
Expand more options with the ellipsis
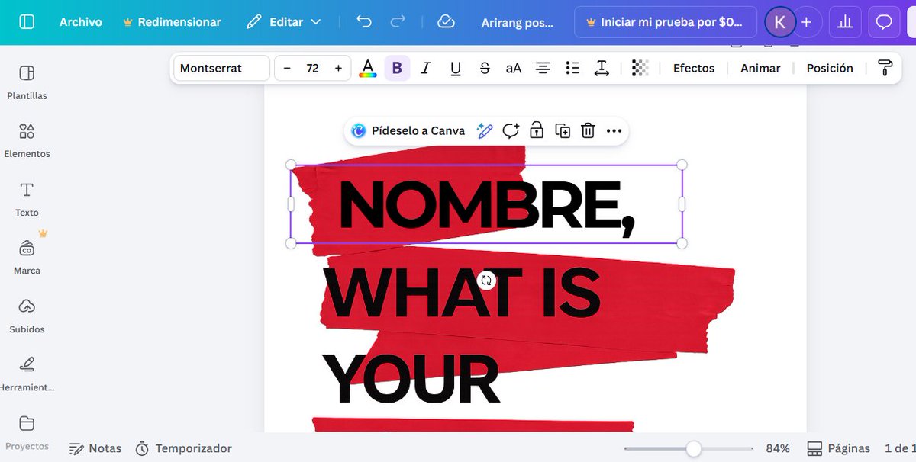click(614, 130)
